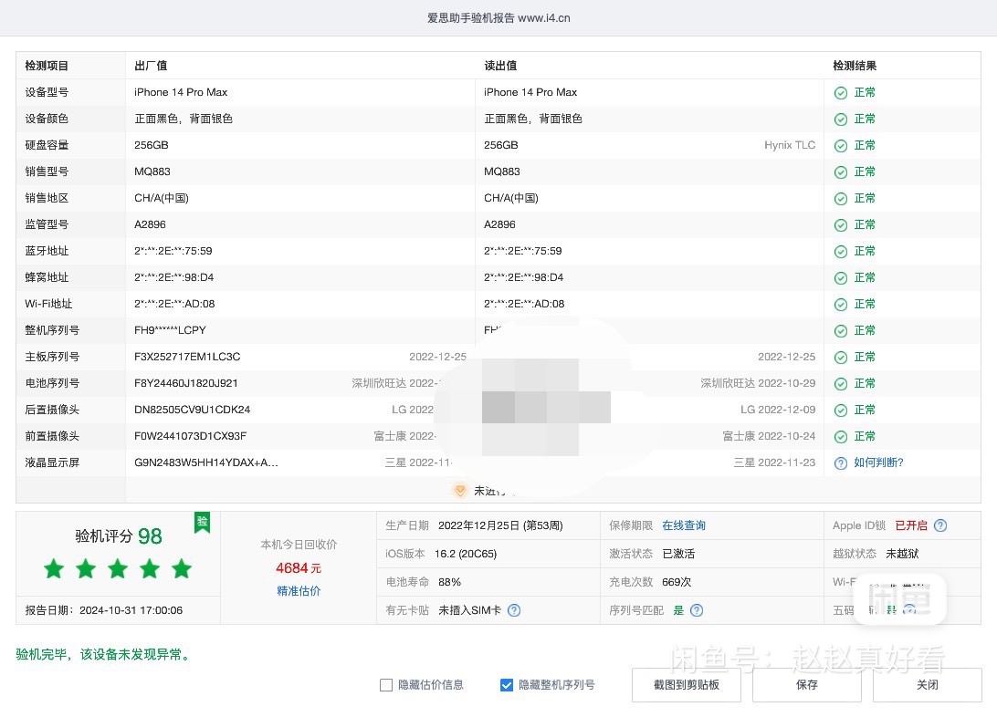Click the 深圳欣旺达 2022-10-29 read value
This screenshot has width=997, height=717.
point(758,383)
